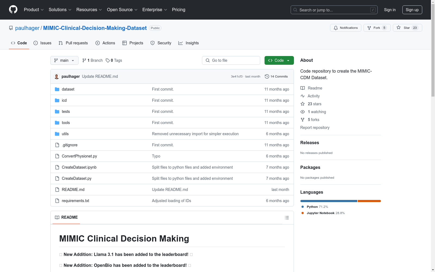The height and width of the screenshot is (272, 435).
Task: Click the commit history clock icon
Action: (267, 76)
